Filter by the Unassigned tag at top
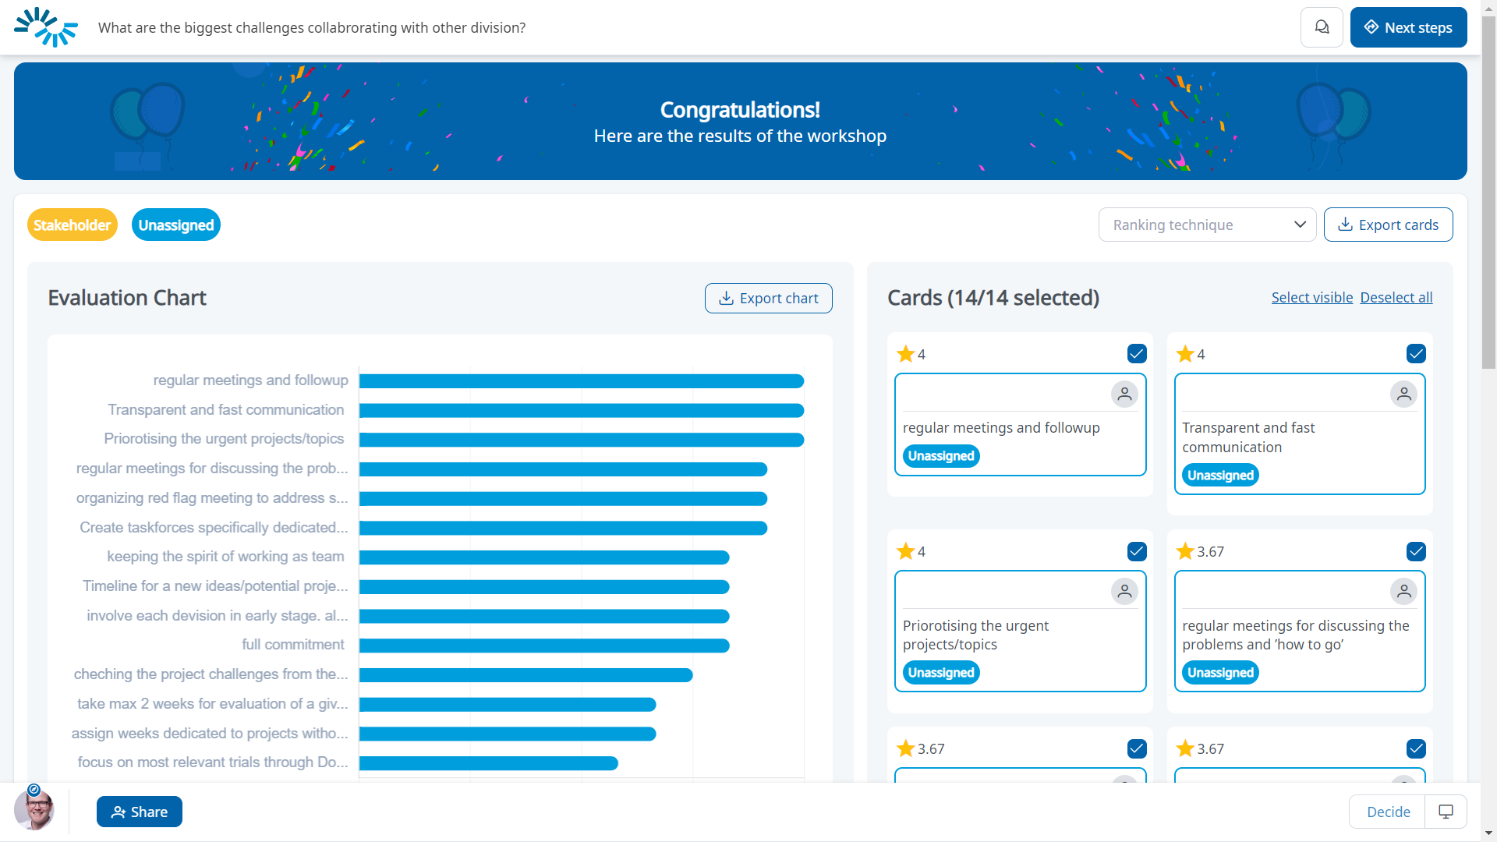The image size is (1497, 842). click(176, 225)
